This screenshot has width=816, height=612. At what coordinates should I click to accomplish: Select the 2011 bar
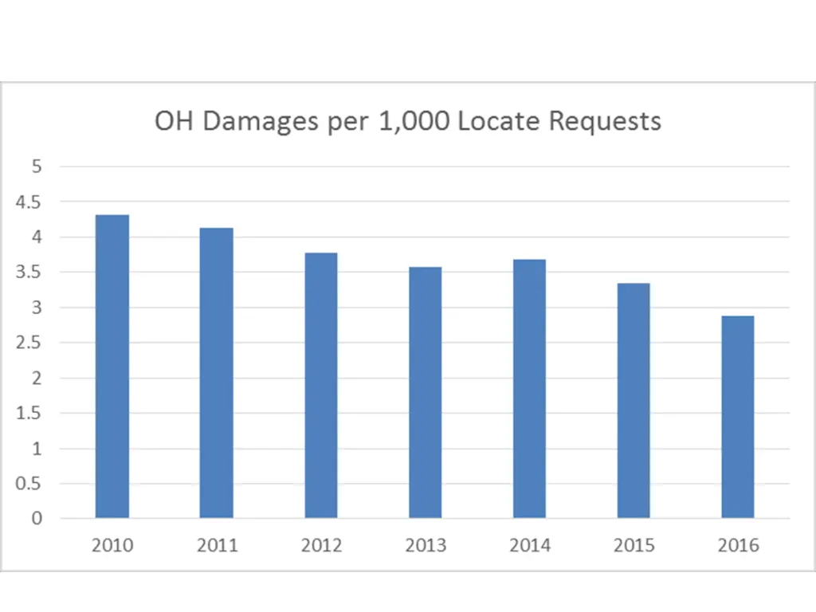[217, 373]
